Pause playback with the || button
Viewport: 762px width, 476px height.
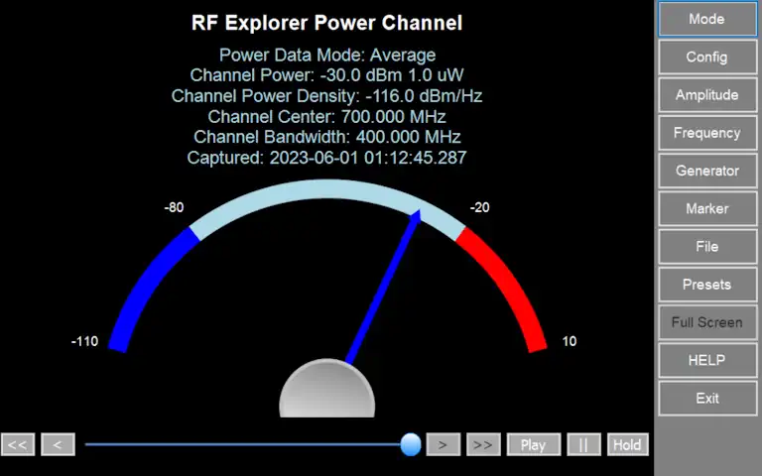[583, 444]
